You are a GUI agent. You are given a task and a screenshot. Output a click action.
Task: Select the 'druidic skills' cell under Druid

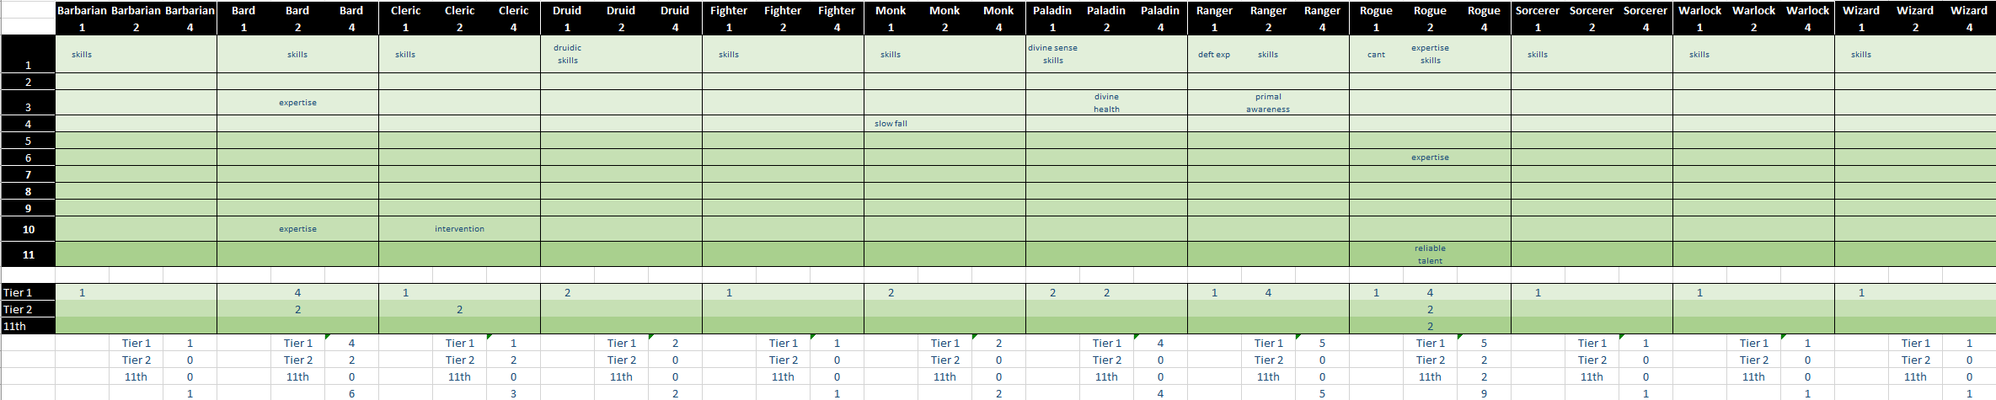coord(567,54)
